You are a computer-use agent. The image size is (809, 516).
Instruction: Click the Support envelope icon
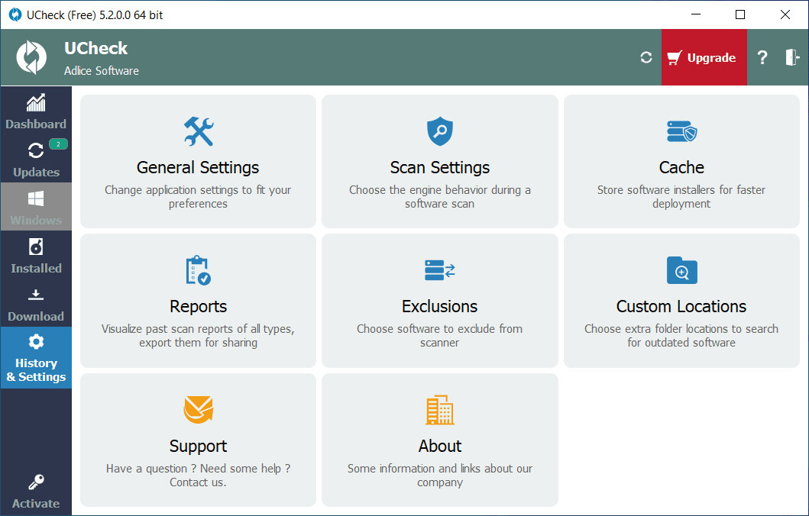(x=199, y=410)
